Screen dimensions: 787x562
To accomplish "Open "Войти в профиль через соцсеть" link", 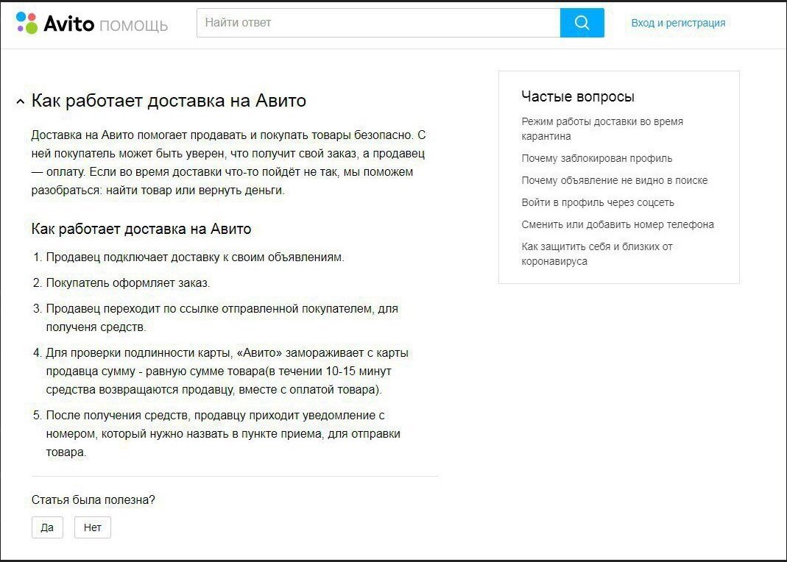I will pyautogui.click(x=598, y=202).
